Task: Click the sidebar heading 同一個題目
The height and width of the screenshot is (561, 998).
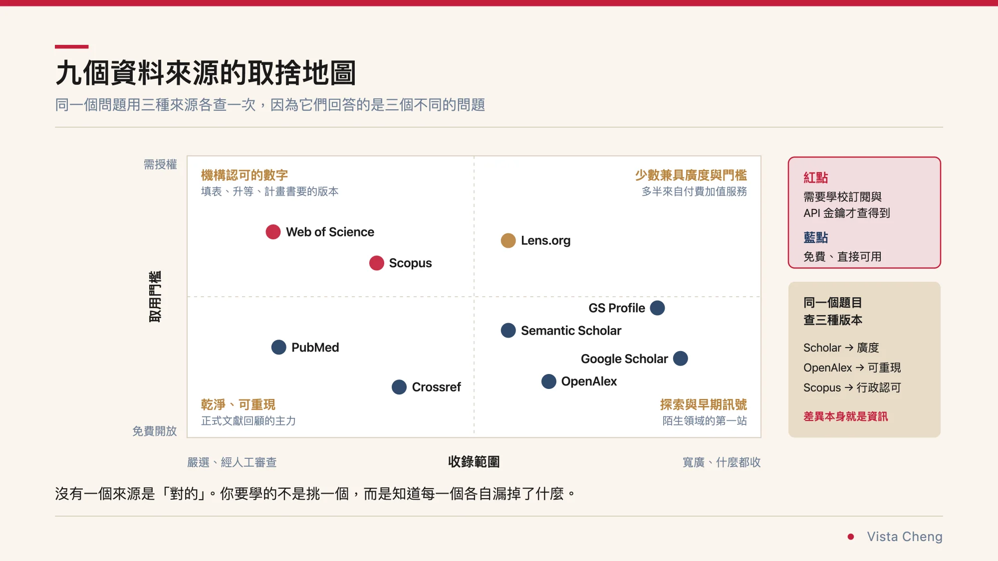Action: [833, 303]
